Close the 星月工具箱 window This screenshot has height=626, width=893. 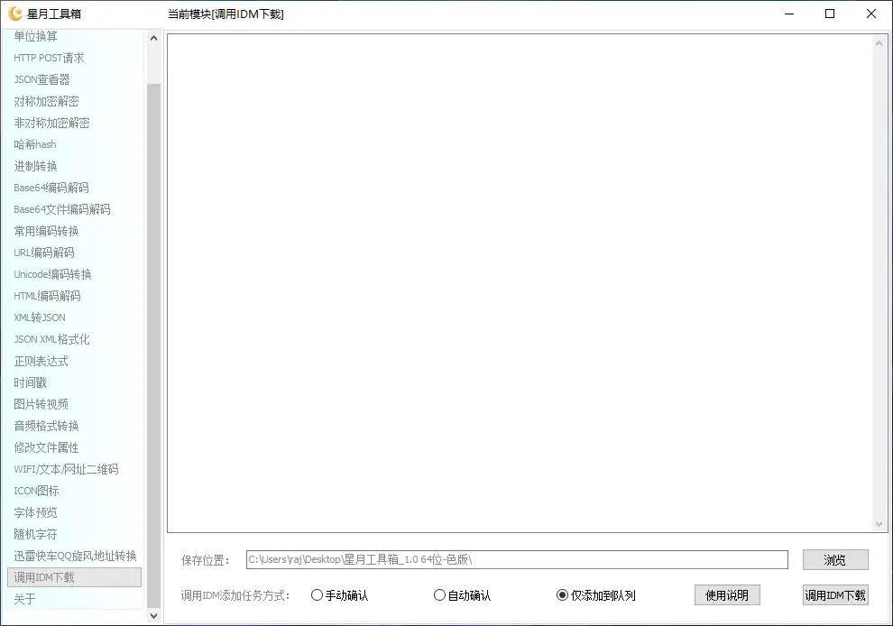pos(871,14)
